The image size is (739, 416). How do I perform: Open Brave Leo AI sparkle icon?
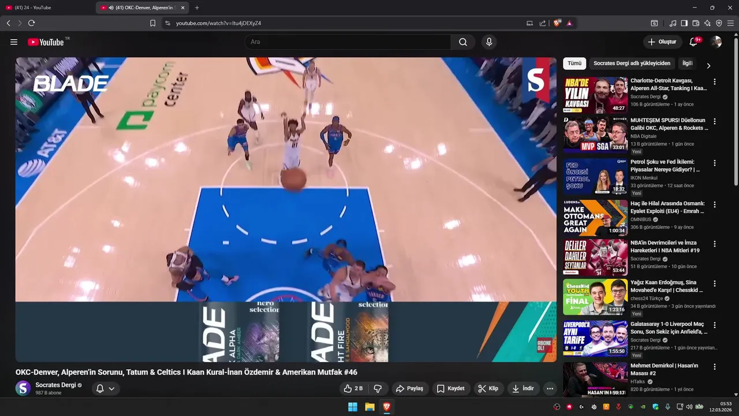pyautogui.click(x=707, y=23)
